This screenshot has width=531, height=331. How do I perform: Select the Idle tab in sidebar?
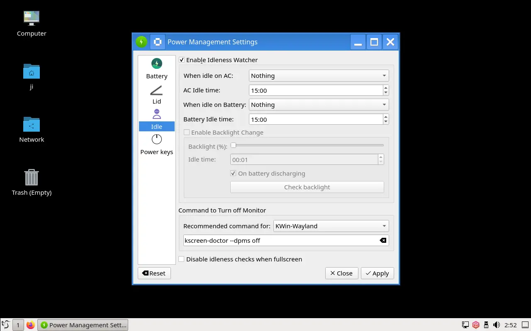click(x=156, y=120)
